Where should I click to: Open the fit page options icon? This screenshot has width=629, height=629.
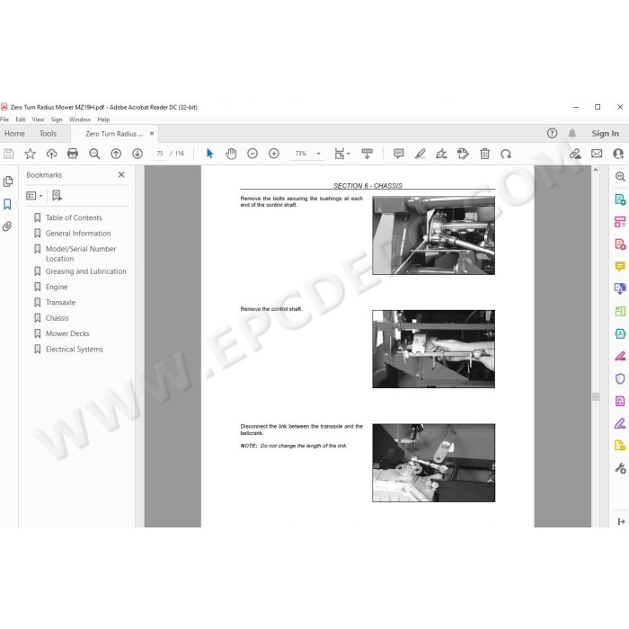(x=341, y=154)
